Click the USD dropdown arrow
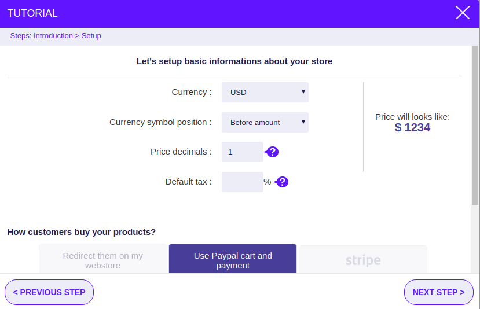 point(303,92)
